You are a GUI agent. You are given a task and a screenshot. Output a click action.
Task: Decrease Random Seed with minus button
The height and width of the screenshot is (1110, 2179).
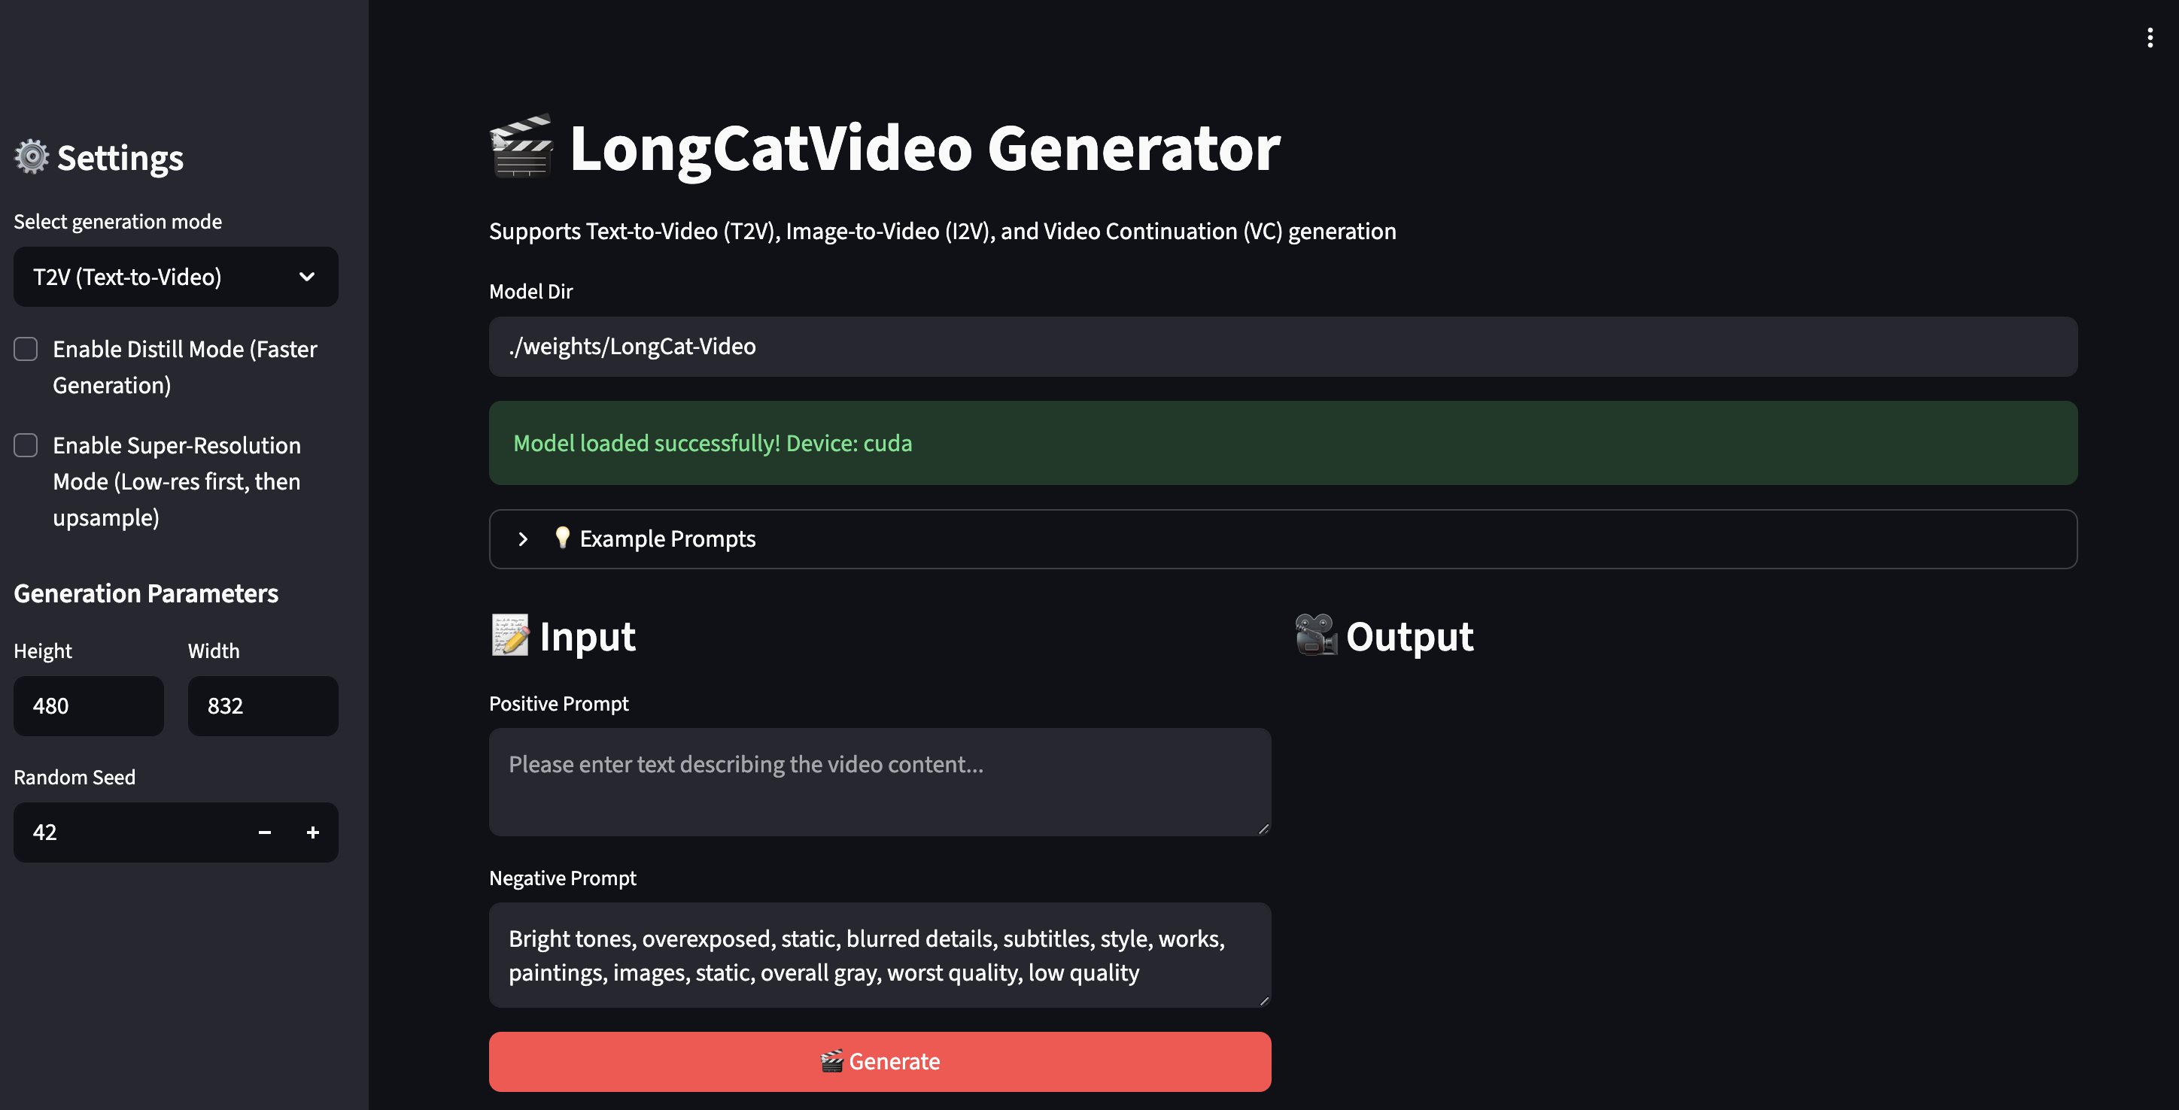[265, 832]
